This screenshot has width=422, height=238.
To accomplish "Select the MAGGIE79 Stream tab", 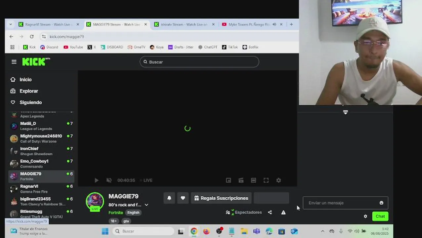I will pos(116,24).
